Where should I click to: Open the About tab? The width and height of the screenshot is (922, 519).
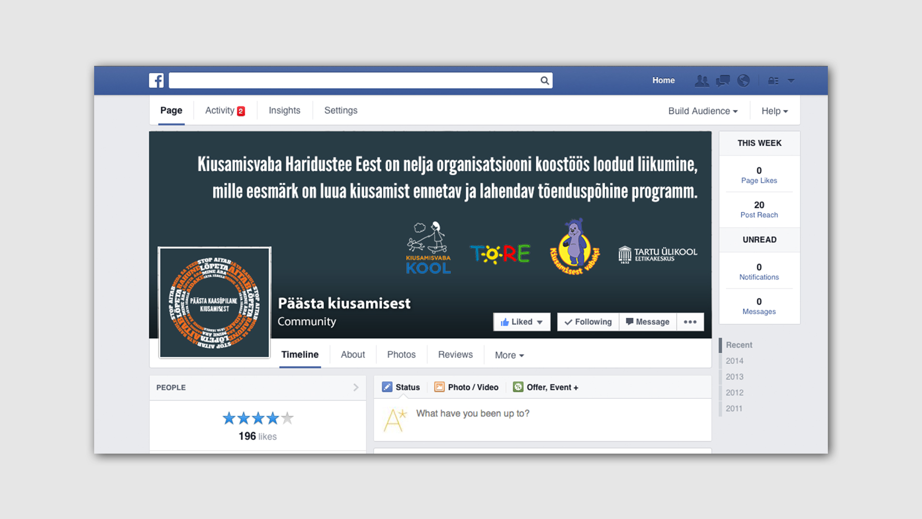coord(352,355)
